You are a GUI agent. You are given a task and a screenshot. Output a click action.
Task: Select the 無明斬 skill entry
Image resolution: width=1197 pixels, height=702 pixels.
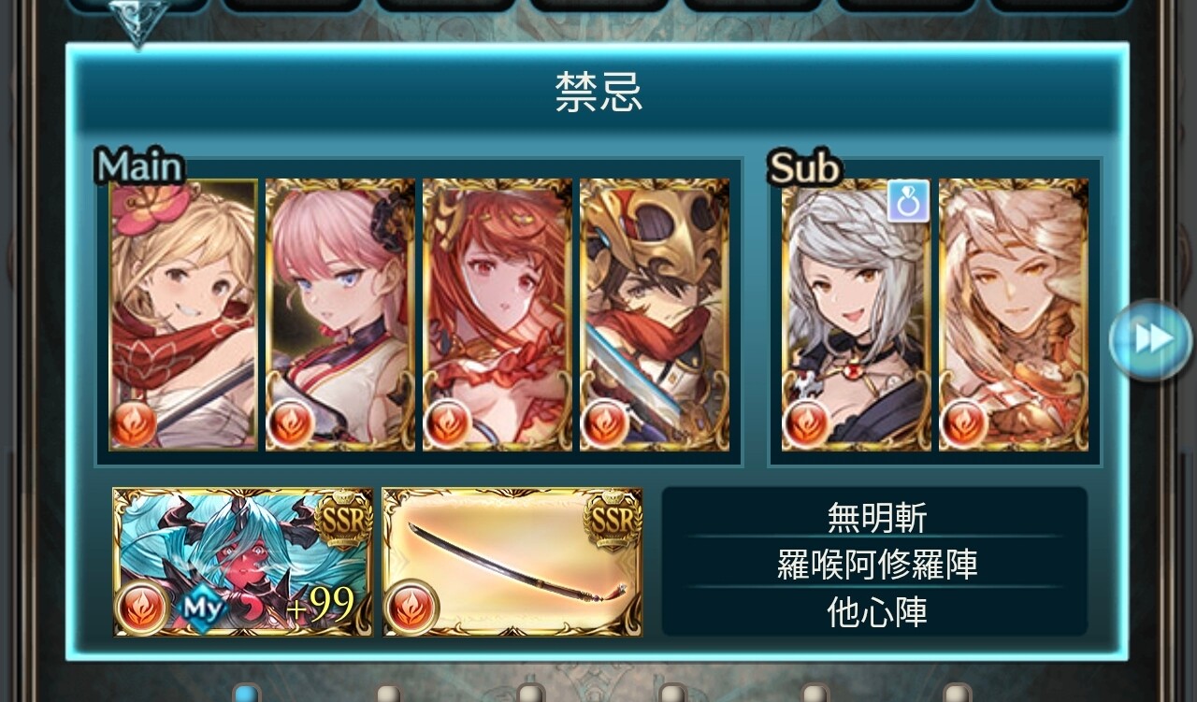point(875,517)
